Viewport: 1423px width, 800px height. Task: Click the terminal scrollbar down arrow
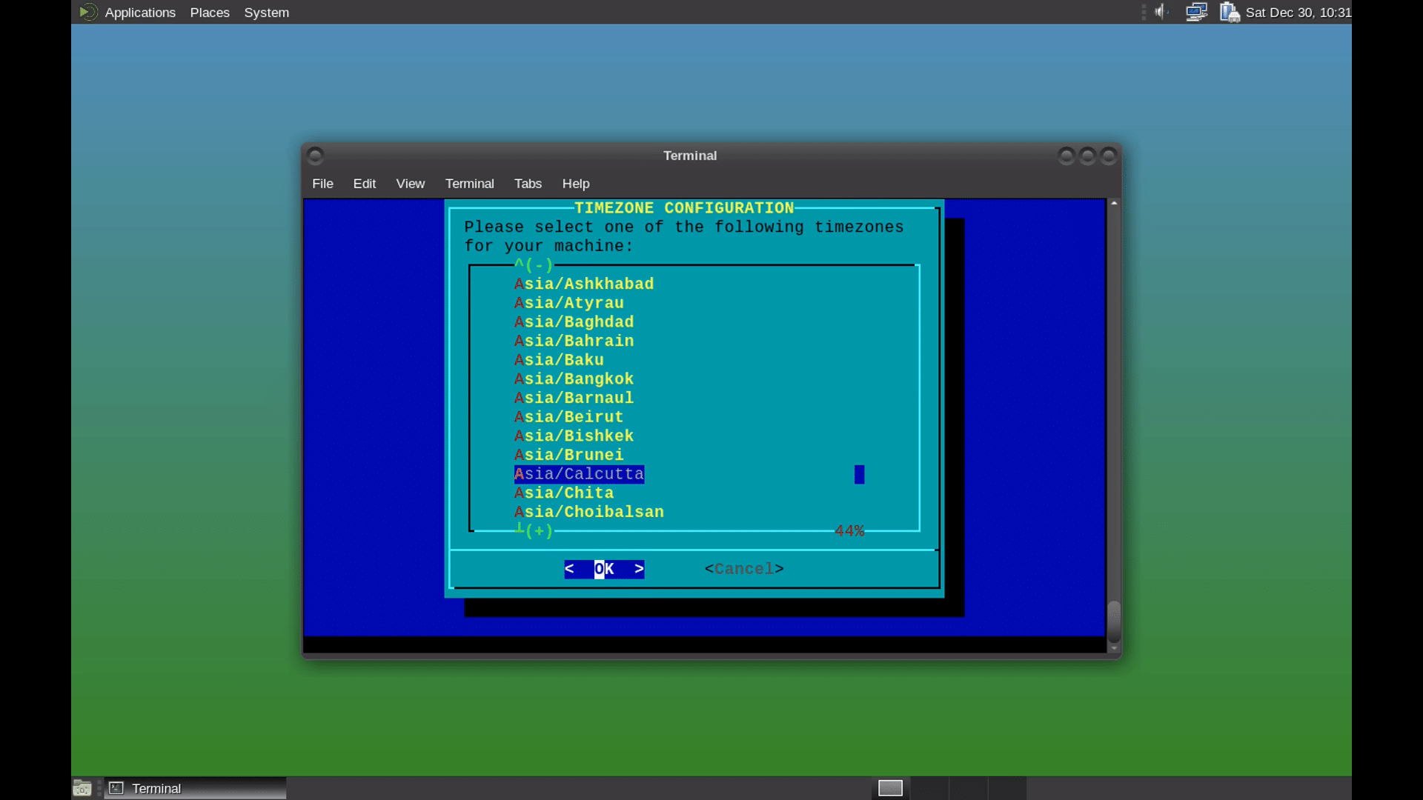click(x=1113, y=648)
